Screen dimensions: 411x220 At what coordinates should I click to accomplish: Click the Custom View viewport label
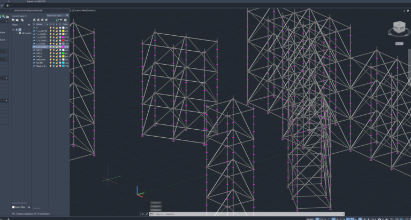click(84, 10)
